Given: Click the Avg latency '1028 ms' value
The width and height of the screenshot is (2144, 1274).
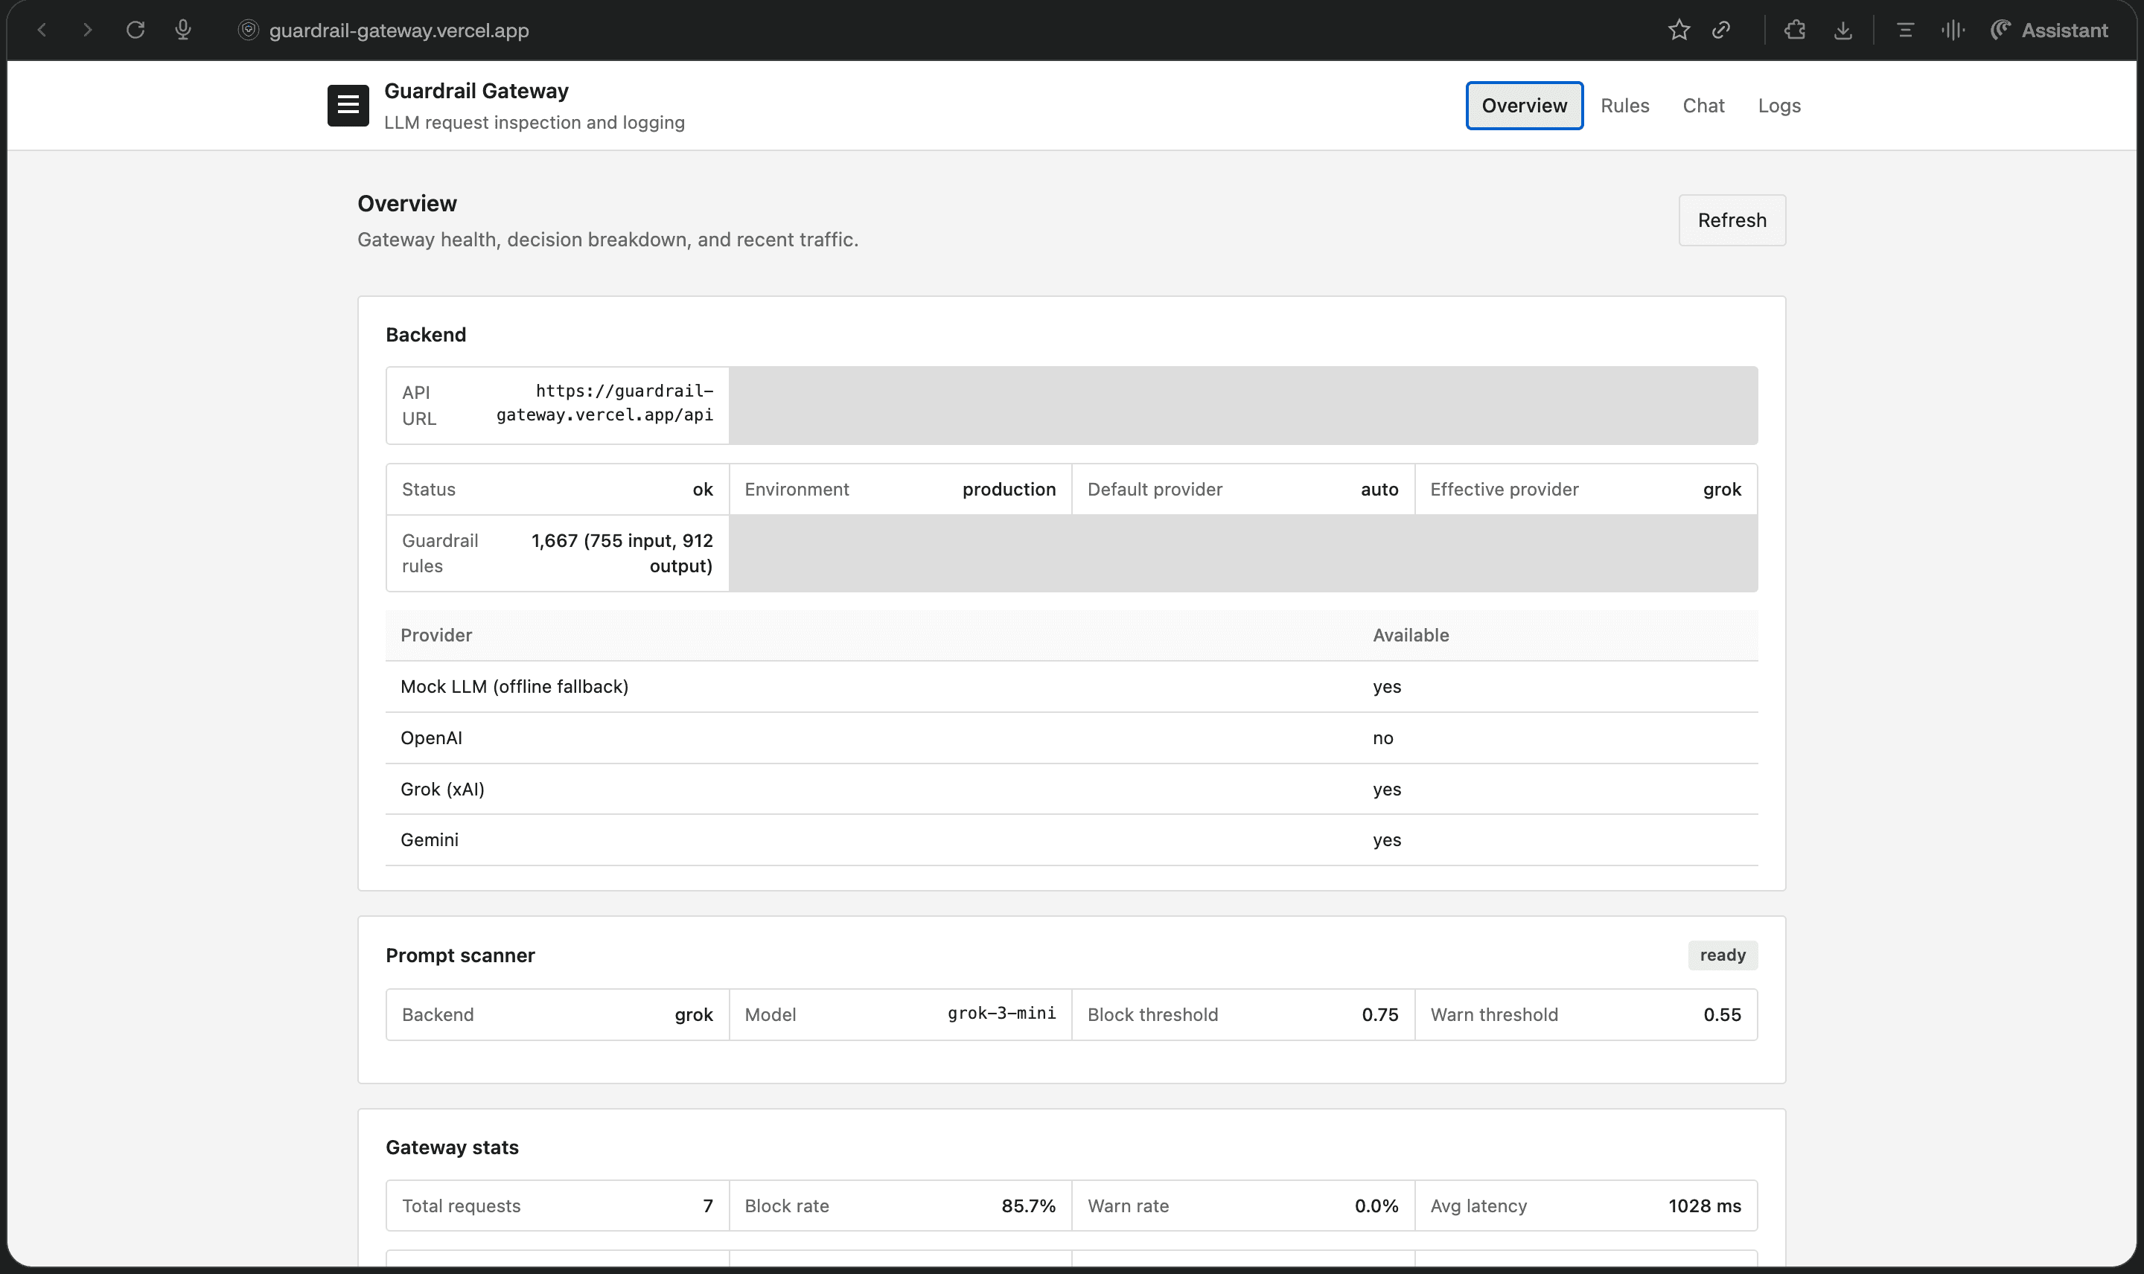Looking at the screenshot, I should (x=1704, y=1206).
